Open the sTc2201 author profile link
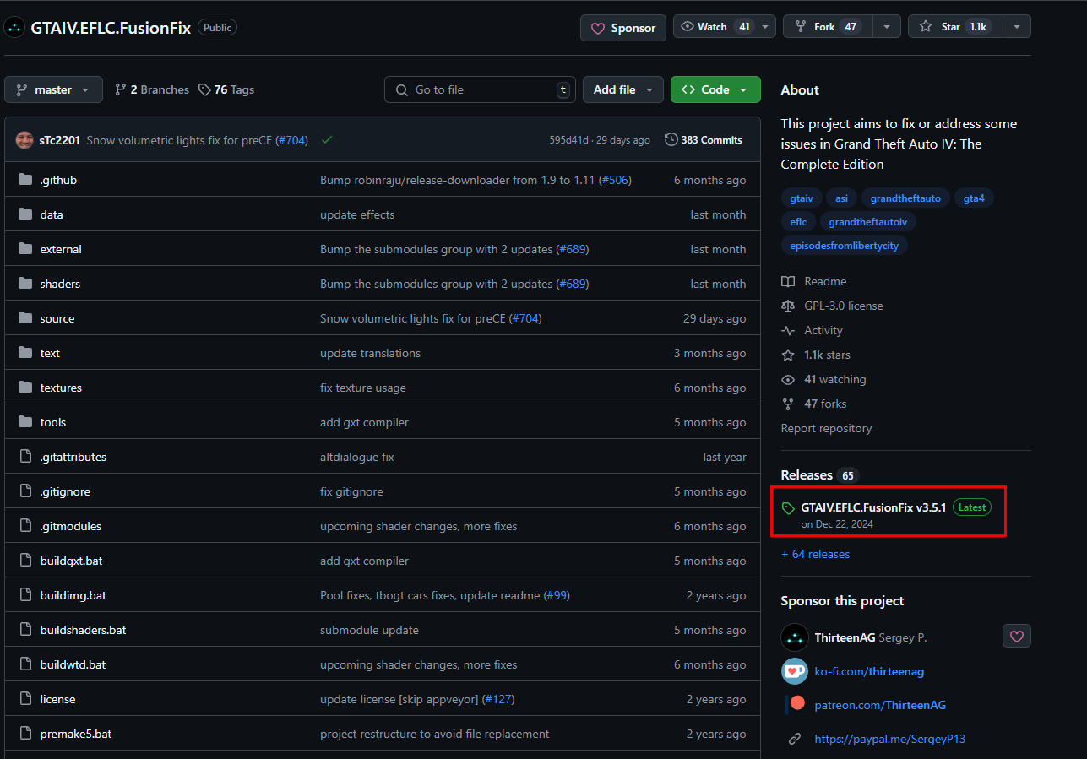This screenshot has width=1087, height=759. tap(59, 140)
